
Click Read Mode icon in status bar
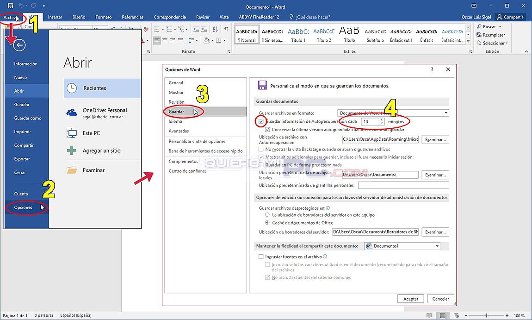click(x=429, y=315)
